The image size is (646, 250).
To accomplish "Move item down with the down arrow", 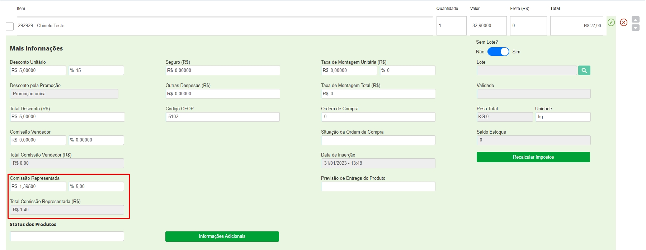I will [x=636, y=28].
